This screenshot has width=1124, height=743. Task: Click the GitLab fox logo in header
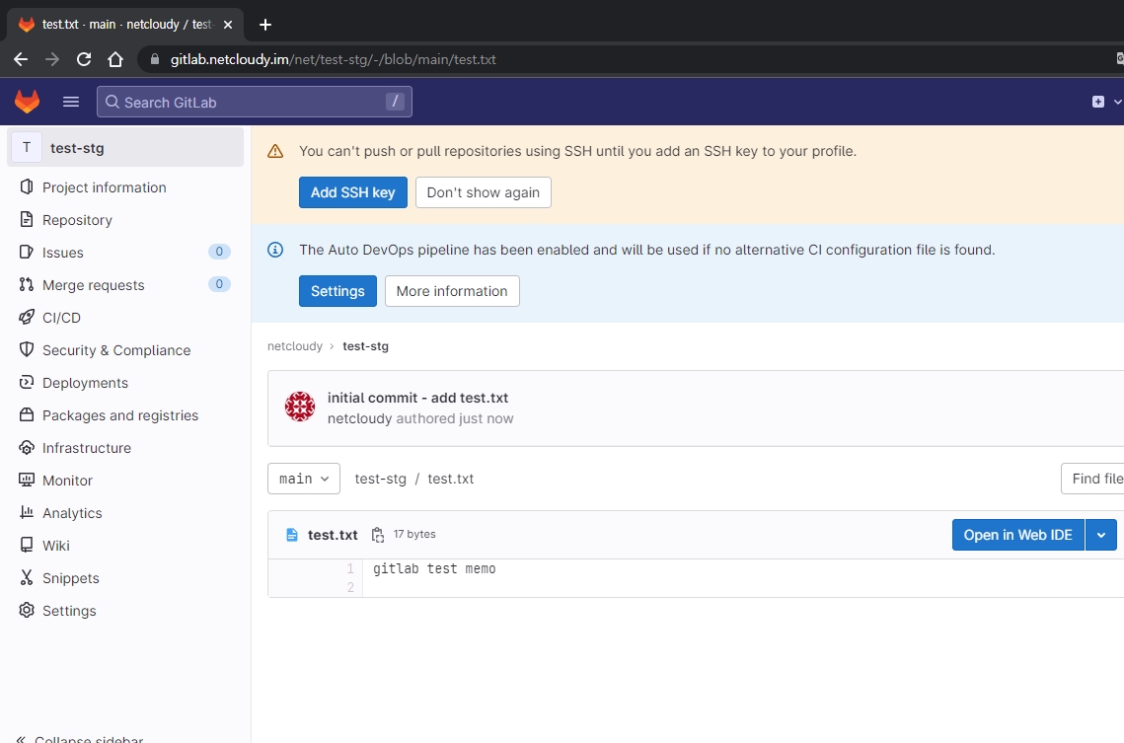click(x=28, y=102)
